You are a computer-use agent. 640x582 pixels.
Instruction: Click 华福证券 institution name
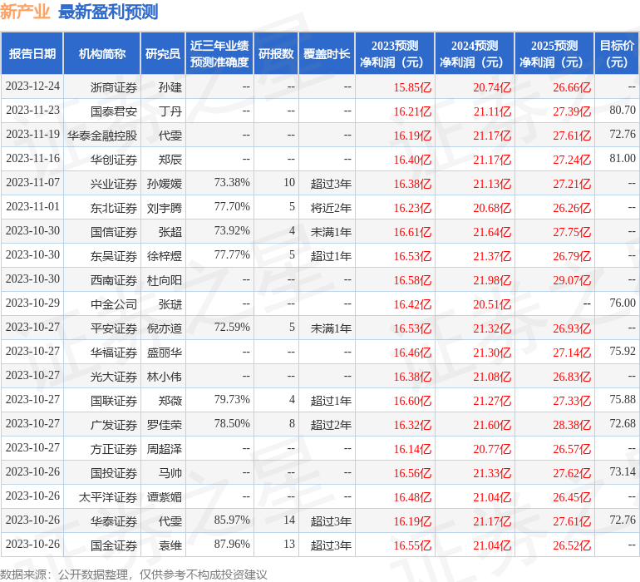click(114, 353)
